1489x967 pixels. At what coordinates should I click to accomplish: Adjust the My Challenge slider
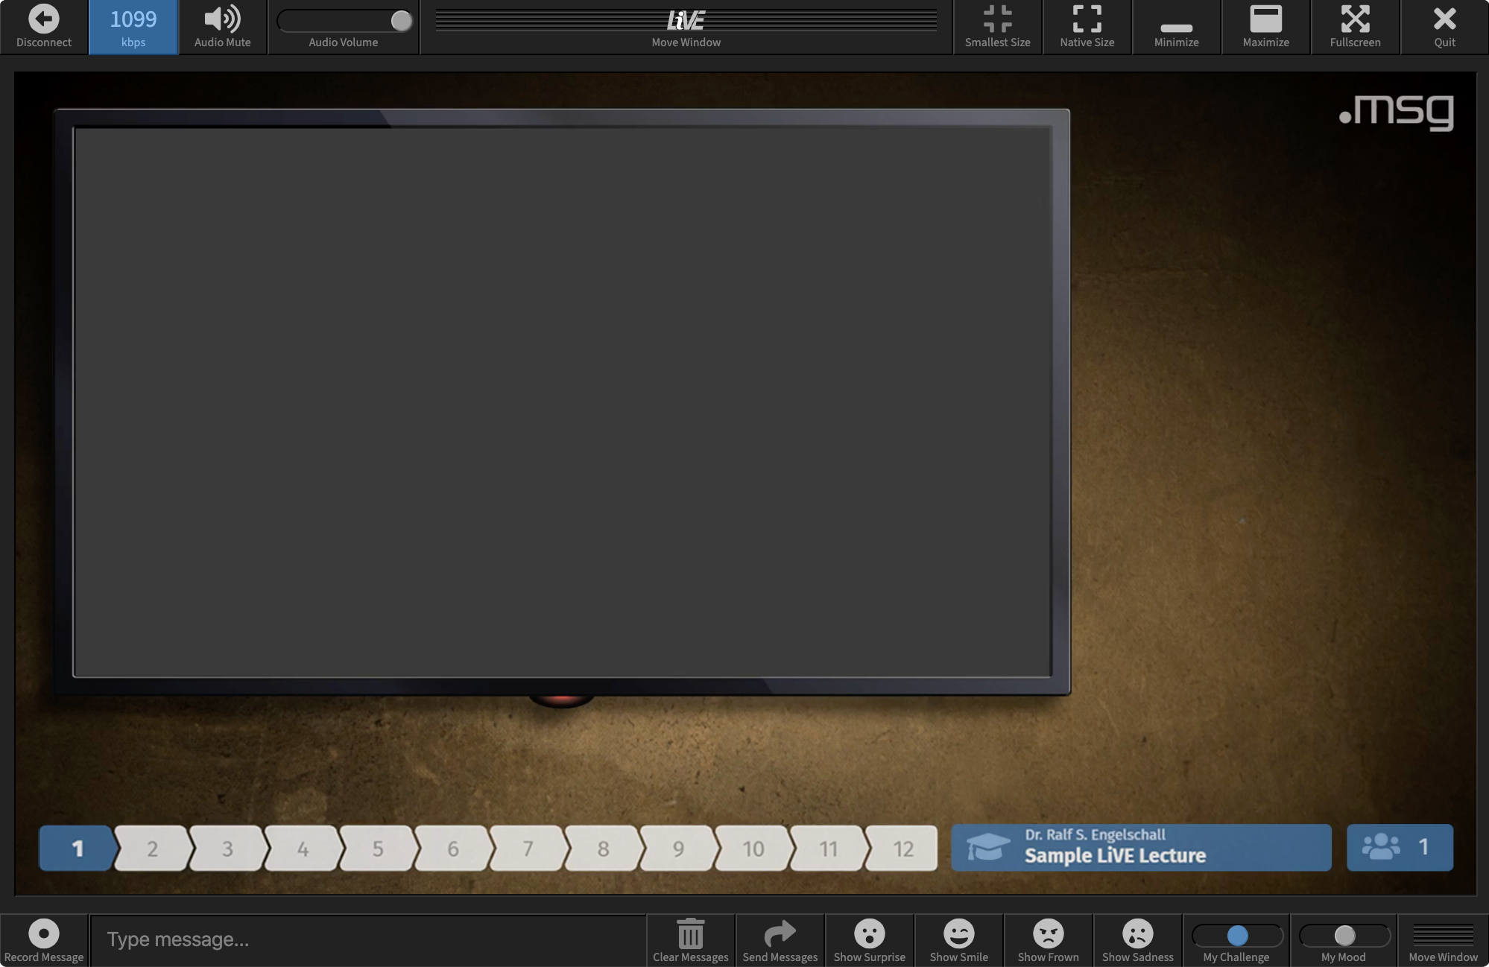[1237, 935]
